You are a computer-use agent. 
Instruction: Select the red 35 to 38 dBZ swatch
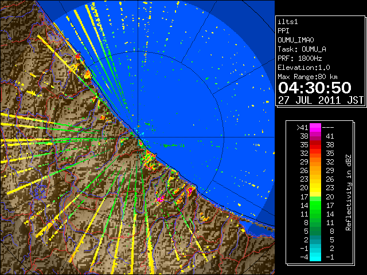coord(315,145)
